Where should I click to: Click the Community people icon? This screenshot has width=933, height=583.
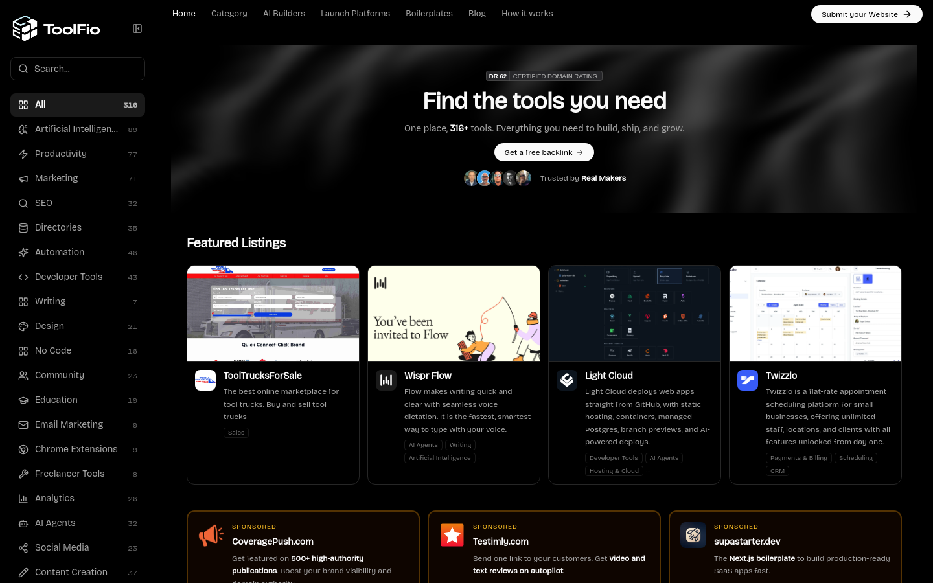pyautogui.click(x=23, y=376)
